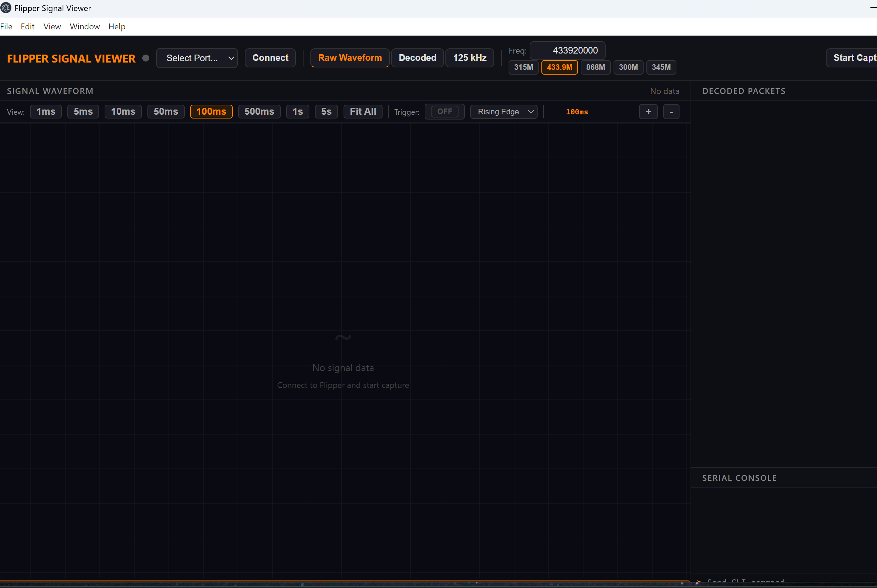Switch to Decoded mode
Viewport: 877px width, 588px height.
[417, 58]
